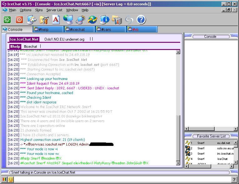Select the purple #help channel tab
Image resolution: width=239 pixels, height=184 pixels.
tap(15, 47)
